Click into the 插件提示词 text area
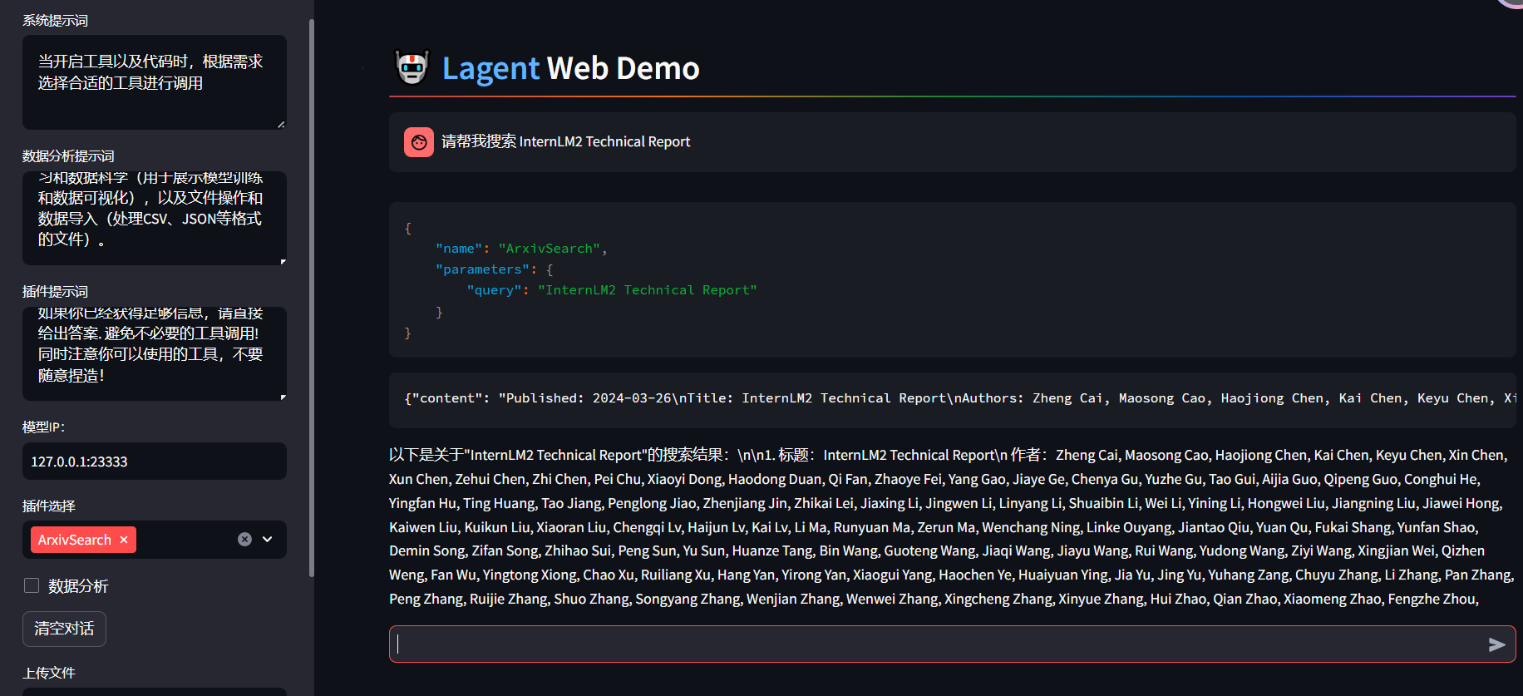This screenshot has height=696, width=1523. [x=155, y=353]
